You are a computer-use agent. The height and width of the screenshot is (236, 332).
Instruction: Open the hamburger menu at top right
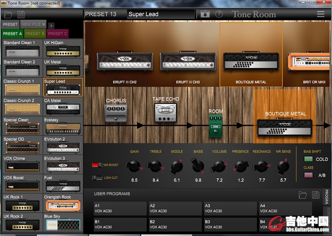pos(321,14)
